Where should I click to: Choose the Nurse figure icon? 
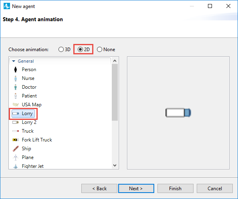coord(16,78)
